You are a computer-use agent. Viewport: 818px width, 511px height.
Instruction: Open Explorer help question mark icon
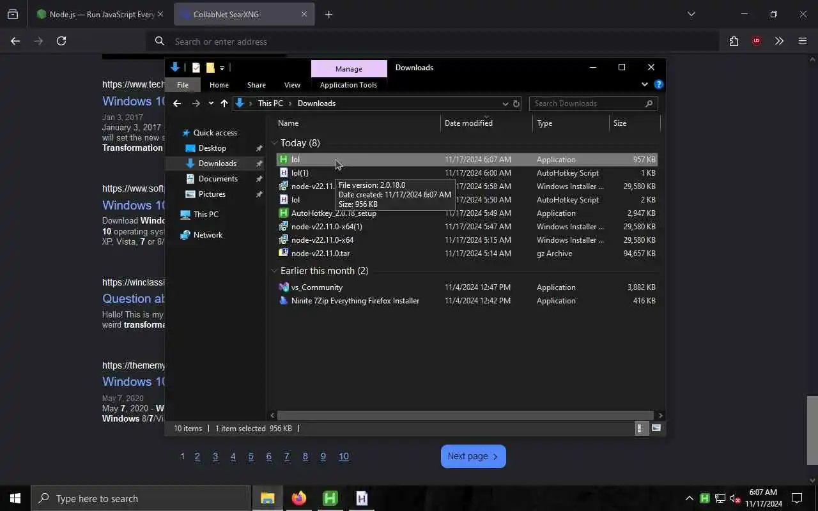coord(659,84)
